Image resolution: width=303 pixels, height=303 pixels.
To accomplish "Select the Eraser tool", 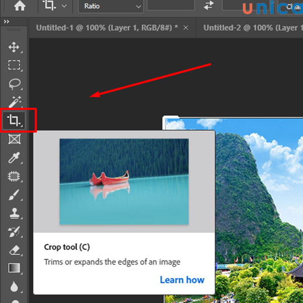I will (x=14, y=250).
